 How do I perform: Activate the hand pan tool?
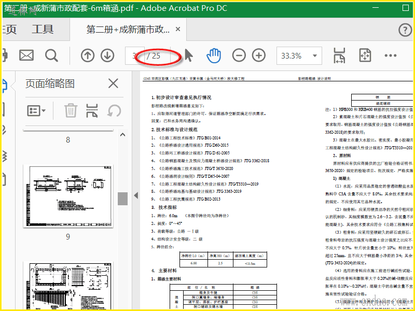click(x=213, y=55)
